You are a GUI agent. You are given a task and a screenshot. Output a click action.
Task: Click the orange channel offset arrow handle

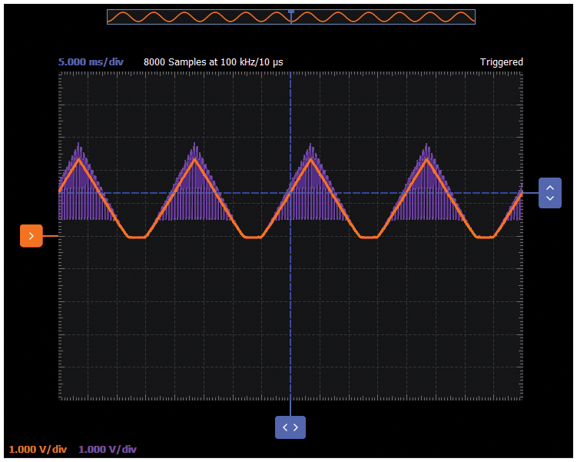pos(31,236)
